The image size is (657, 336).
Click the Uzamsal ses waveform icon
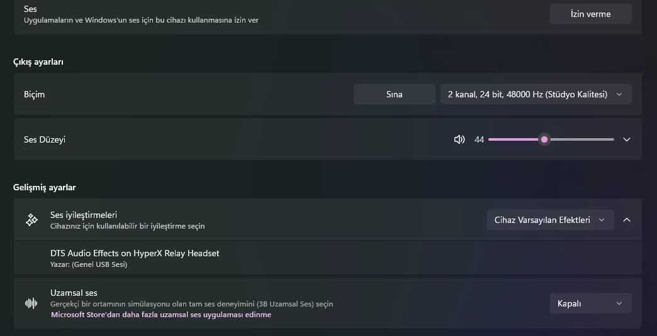(x=31, y=303)
